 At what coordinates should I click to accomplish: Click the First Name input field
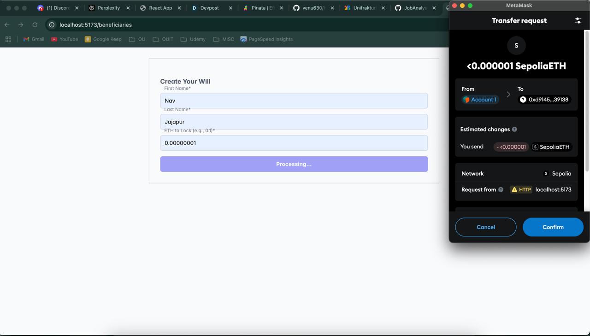[294, 100]
